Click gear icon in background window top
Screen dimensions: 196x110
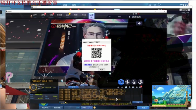click(x=155, y=5)
